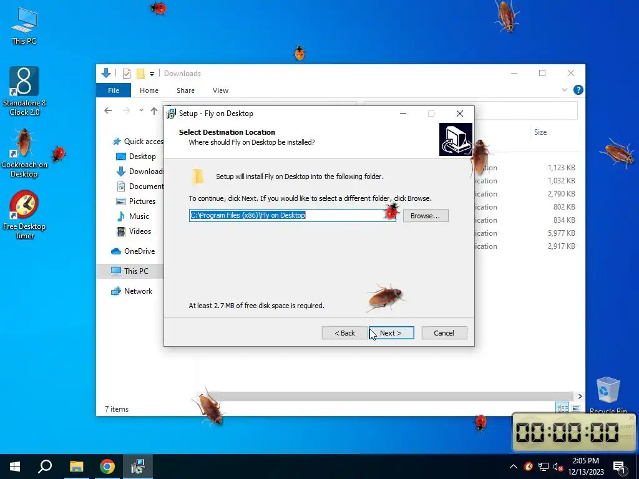Select Quick access in navigation pane
This screenshot has width=639, height=479.
click(x=138, y=142)
